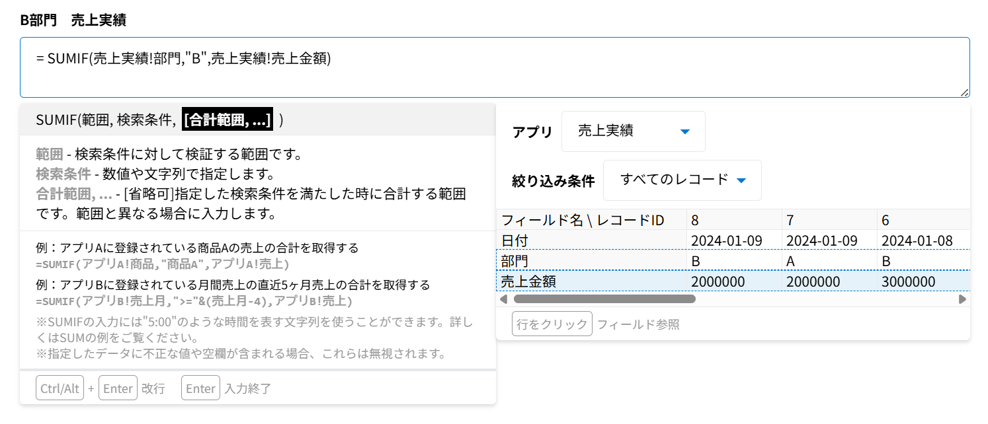The height and width of the screenshot is (424, 988).
Task: Open the 絞り込み条件 dropdown すべてのレコード
Action: click(x=682, y=180)
